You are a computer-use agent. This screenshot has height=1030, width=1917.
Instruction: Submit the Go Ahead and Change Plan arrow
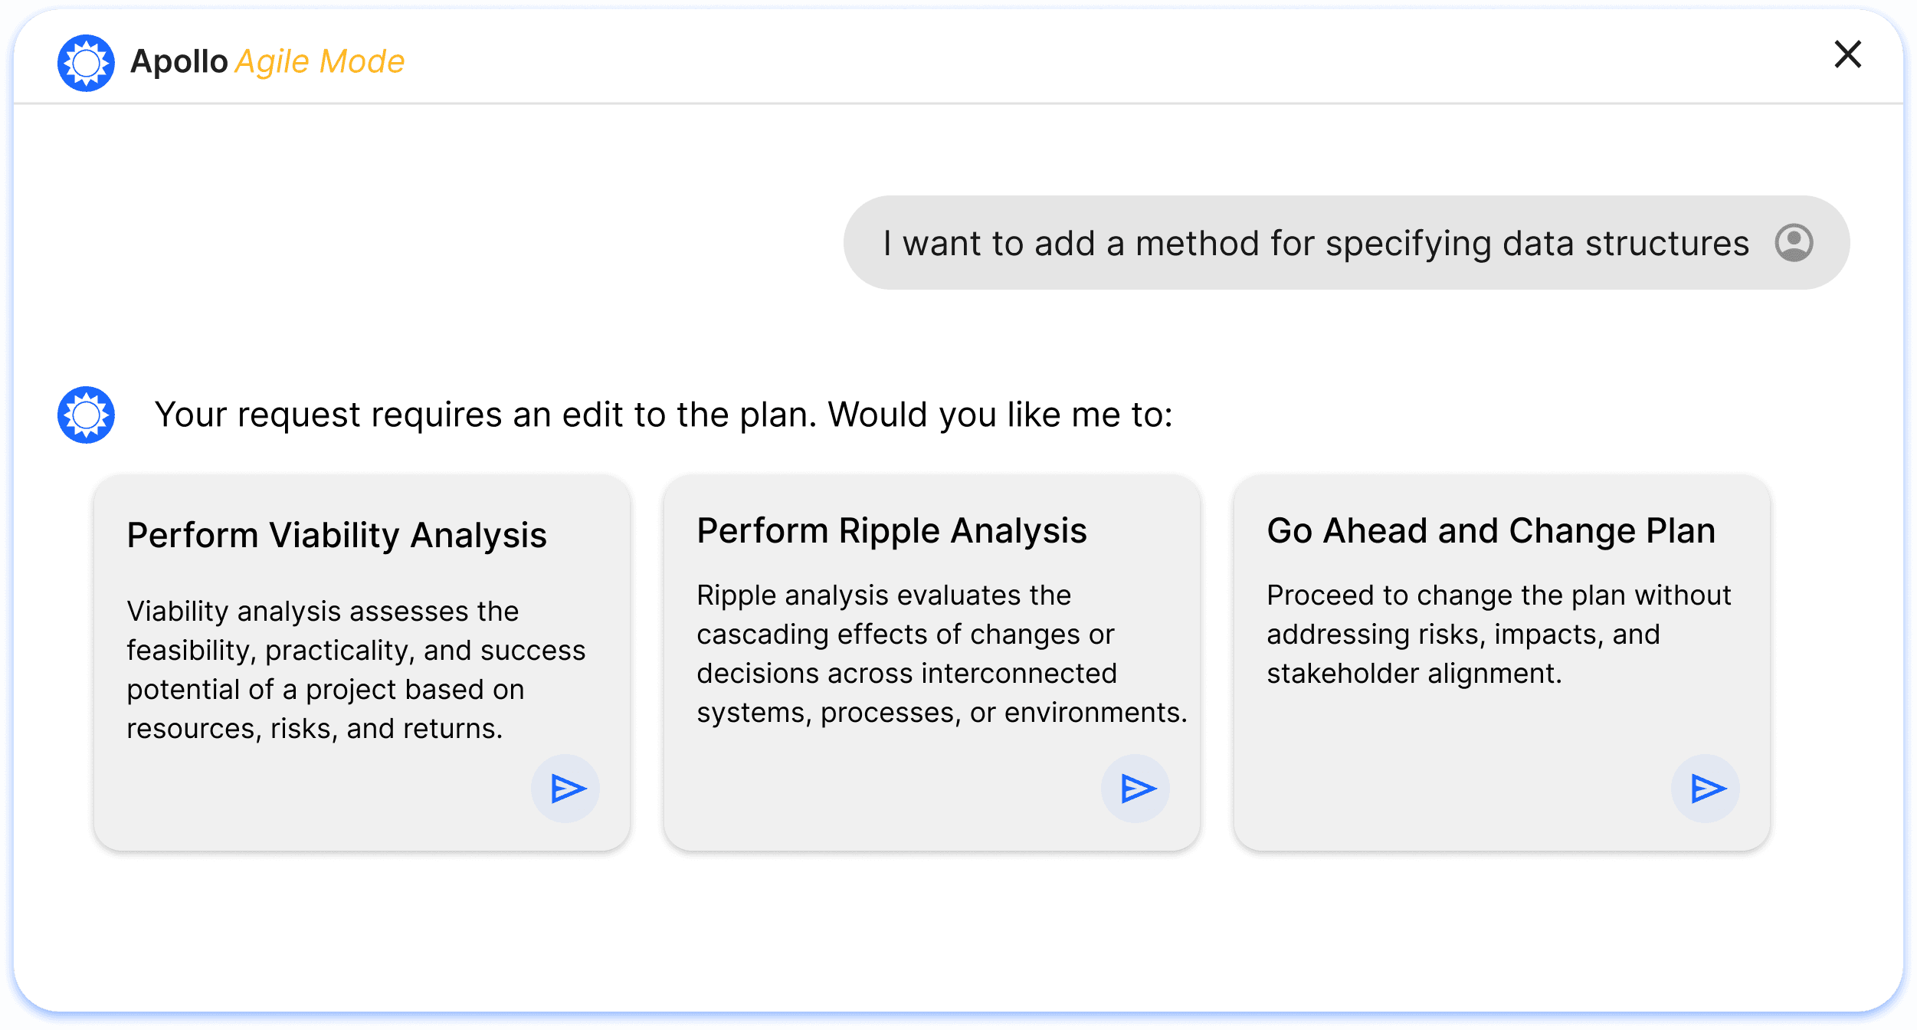[1706, 789]
